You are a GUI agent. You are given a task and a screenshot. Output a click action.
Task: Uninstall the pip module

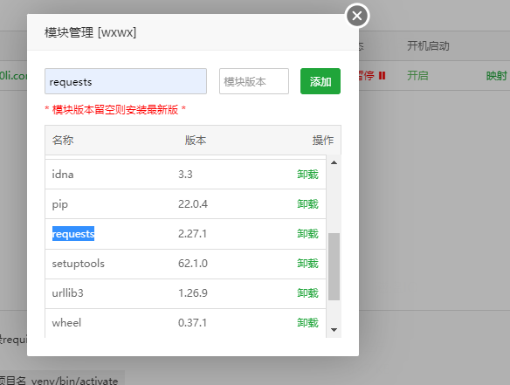307,204
